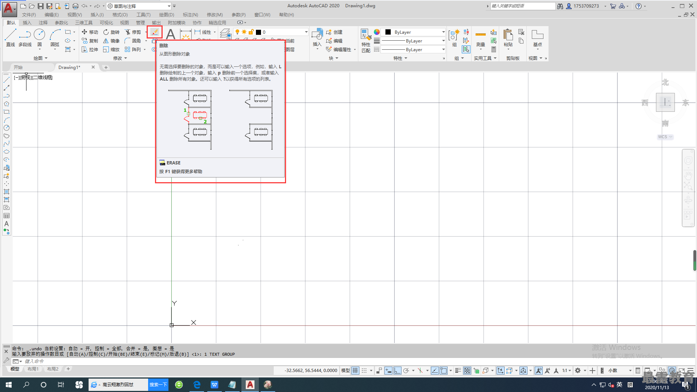Toggle lineweight display in status bar
Image resolution: width=697 pixels, height=392 pixels.
click(458, 371)
